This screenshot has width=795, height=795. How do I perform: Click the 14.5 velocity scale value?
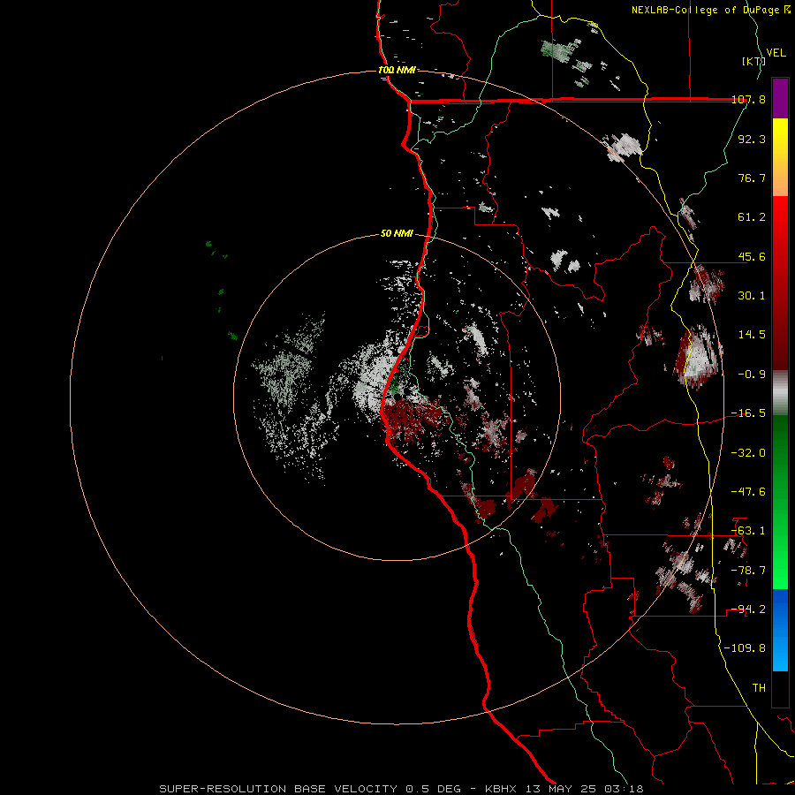(x=752, y=335)
